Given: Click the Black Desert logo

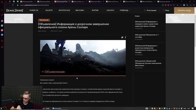Looking at the screenshot, I should click(x=15, y=10).
